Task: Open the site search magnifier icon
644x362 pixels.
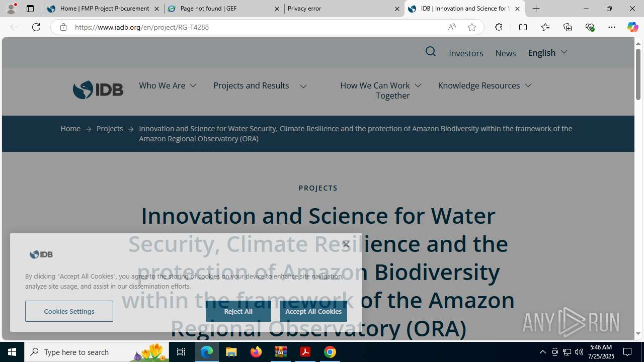Action: click(x=430, y=52)
